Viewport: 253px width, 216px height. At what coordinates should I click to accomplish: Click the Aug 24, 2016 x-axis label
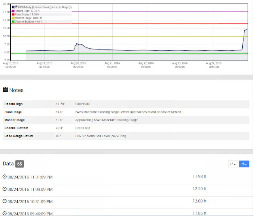(x=213, y=65)
